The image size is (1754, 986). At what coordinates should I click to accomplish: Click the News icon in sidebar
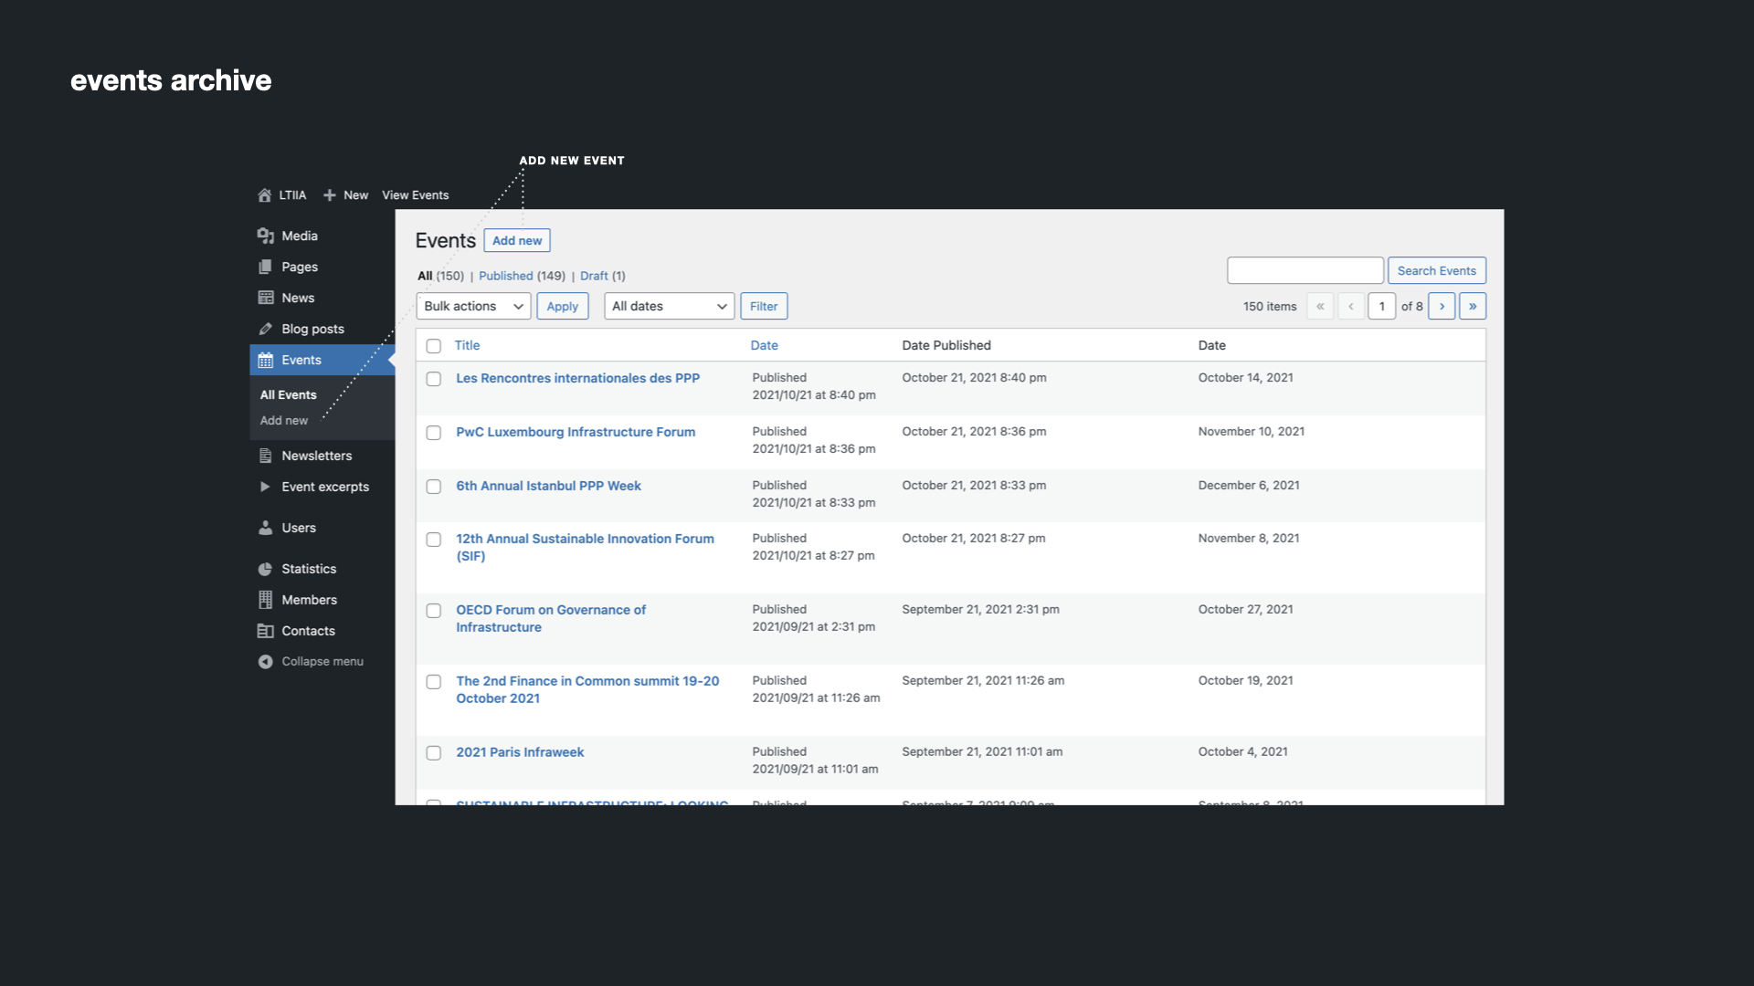coord(266,298)
